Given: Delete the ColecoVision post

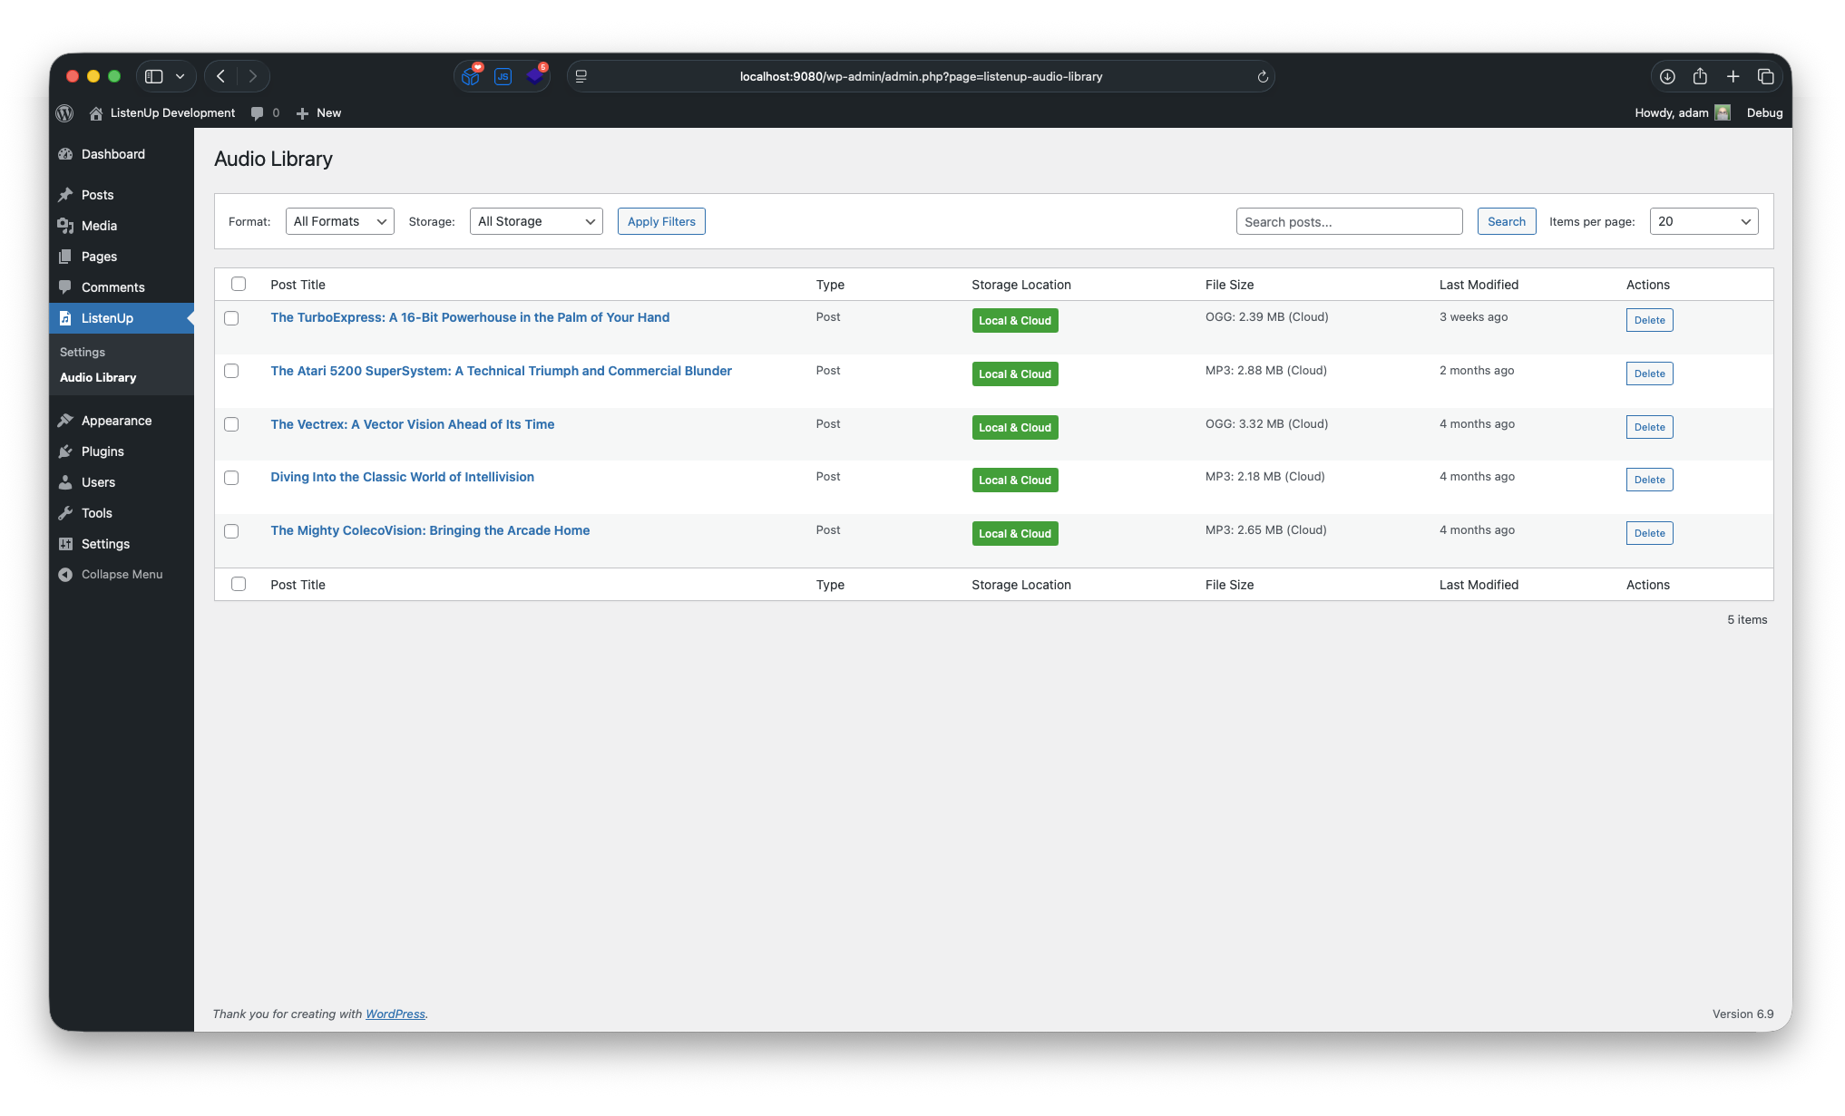Looking at the screenshot, I should [1649, 533].
